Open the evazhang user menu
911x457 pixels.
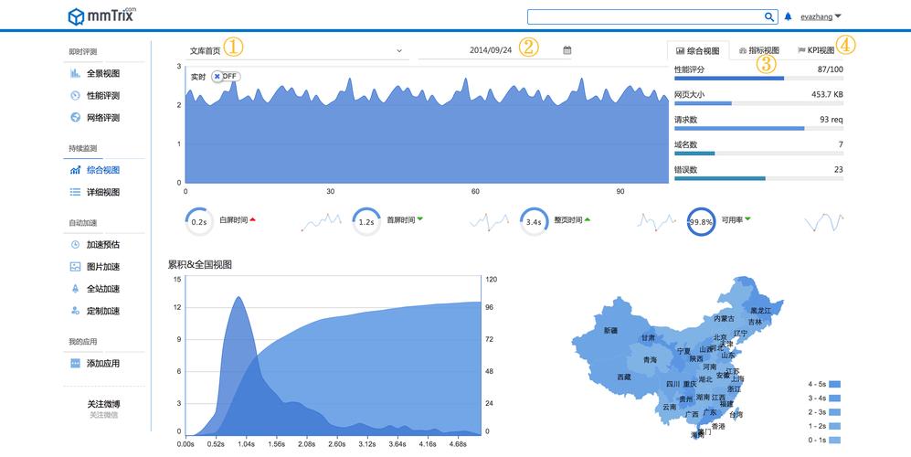coord(820,16)
